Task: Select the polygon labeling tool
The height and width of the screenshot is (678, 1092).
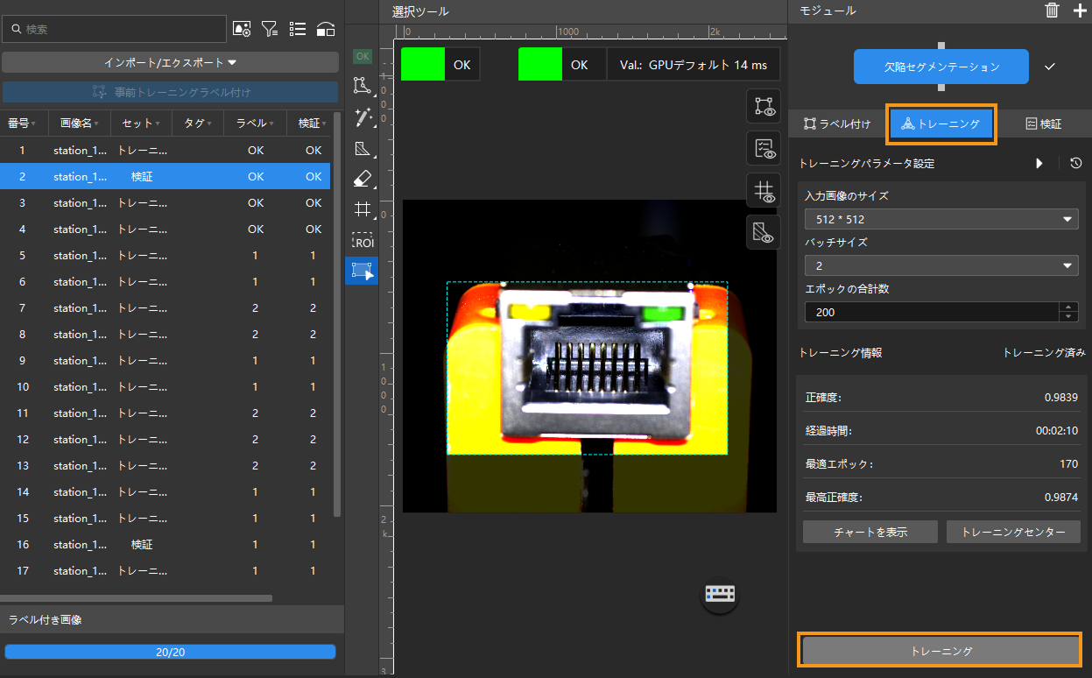Action: click(361, 85)
